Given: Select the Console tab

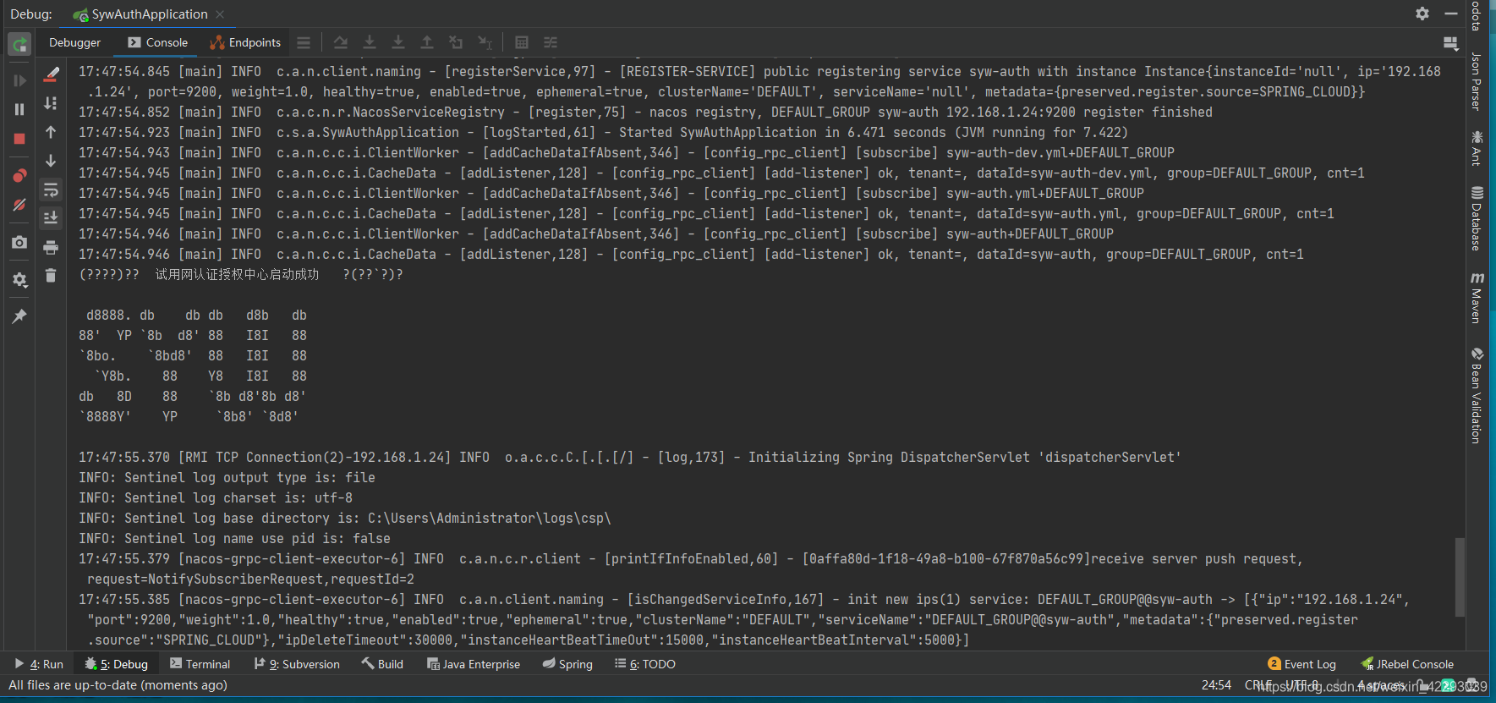Looking at the screenshot, I should point(158,42).
